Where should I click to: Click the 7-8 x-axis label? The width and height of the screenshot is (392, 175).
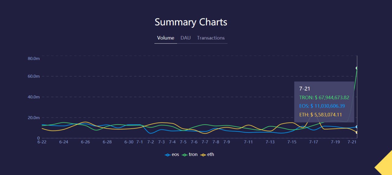pos(216,142)
